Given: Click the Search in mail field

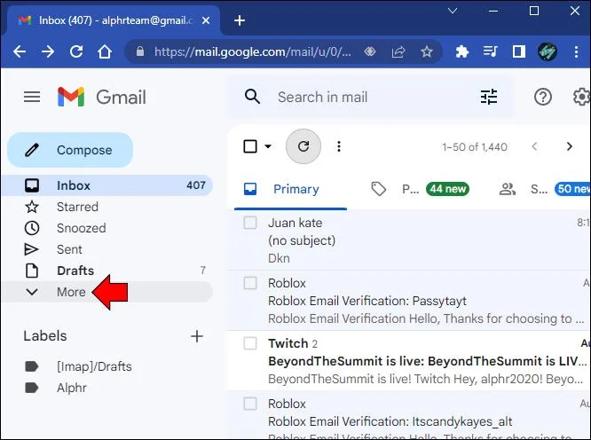Looking at the screenshot, I should [373, 97].
